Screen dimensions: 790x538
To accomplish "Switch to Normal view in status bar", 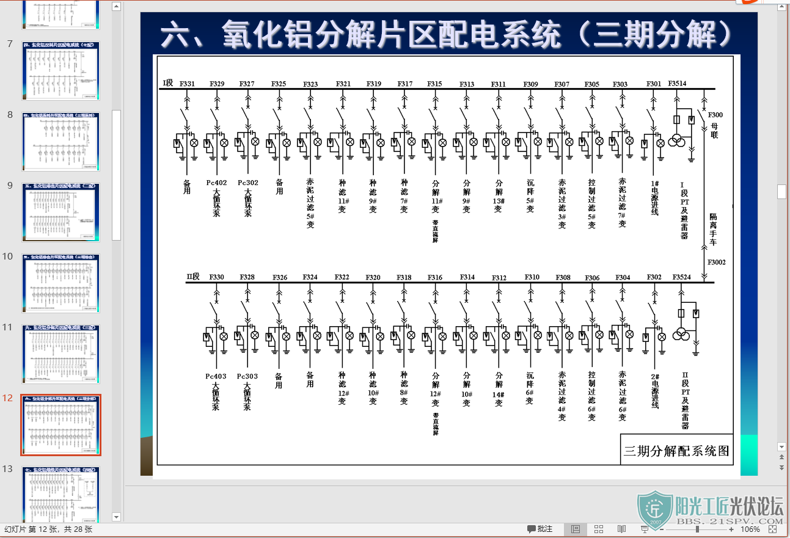I will coord(576,529).
